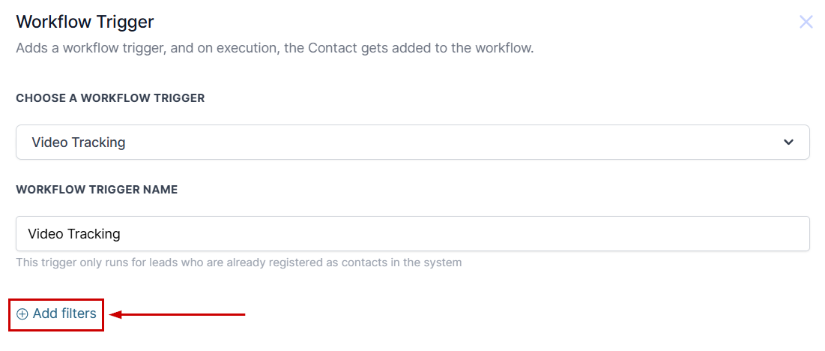Click the Video Tracking text in the name field

pos(74,234)
